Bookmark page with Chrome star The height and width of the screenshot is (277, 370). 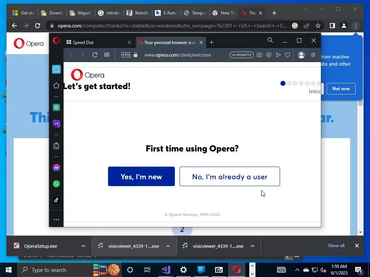318,26
